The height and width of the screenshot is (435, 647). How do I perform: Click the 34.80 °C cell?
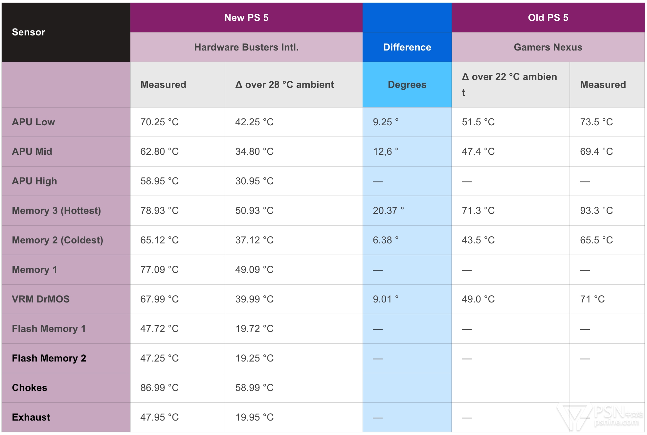click(294, 152)
